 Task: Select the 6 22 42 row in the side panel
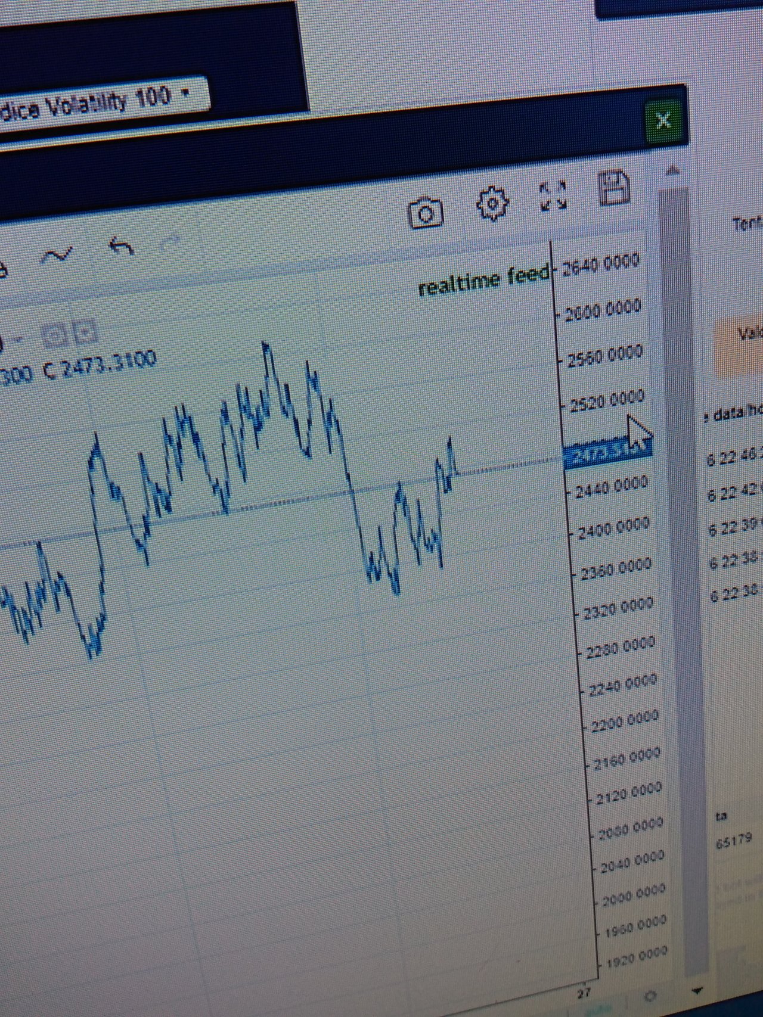(735, 493)
